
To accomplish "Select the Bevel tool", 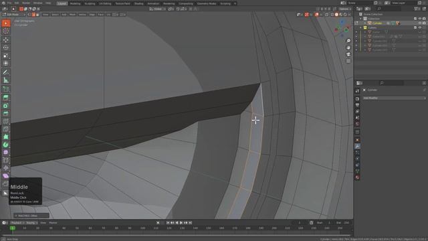I will (6, 113).
